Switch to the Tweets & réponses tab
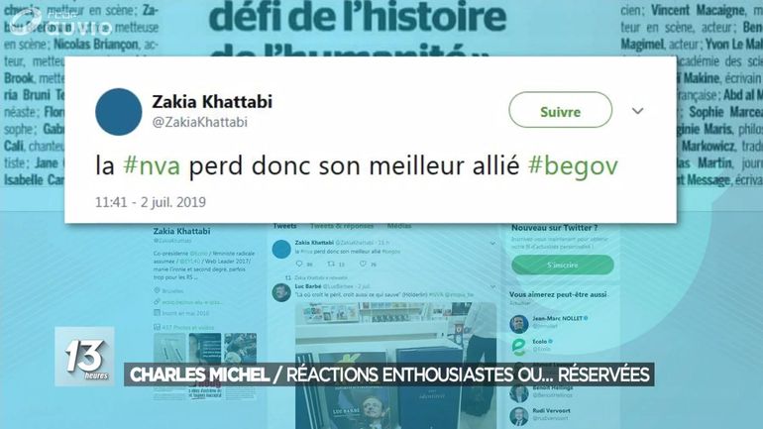This screenshot has height=429, width=763. tap(342, 226)
